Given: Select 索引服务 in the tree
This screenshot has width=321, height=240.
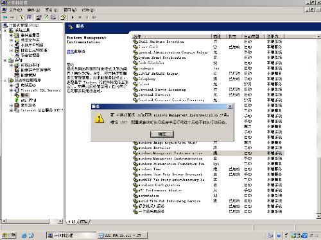Looking at the screenshot, I should 28,105.
